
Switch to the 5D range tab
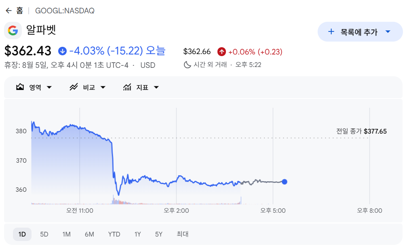coord(44,234)
